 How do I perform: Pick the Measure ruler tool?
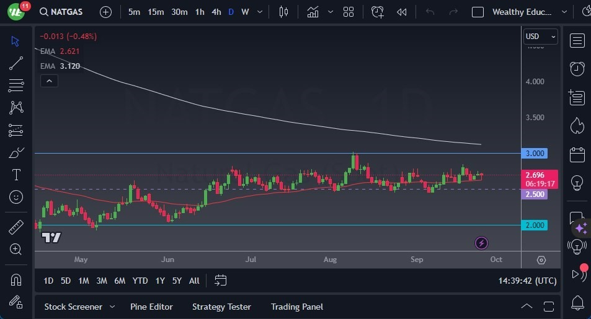[16, 227]
